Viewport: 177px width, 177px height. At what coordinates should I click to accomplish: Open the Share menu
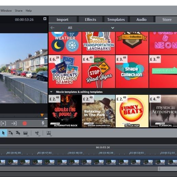[18, 11]
